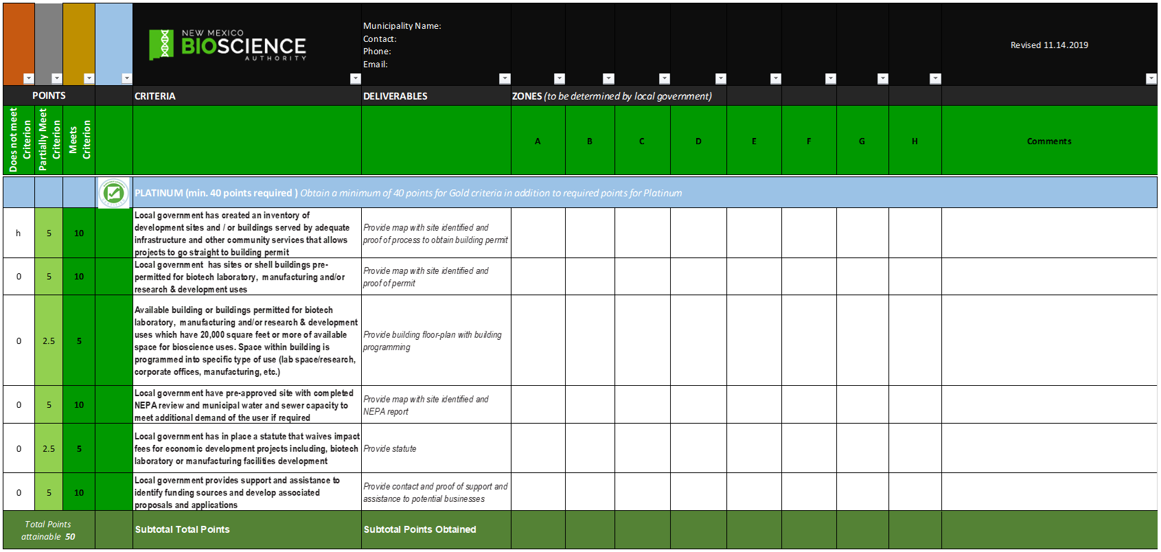Open filter dropdown above the zone A column
The width and height of the screenshot is (1161, 552).
pos(559,78)
